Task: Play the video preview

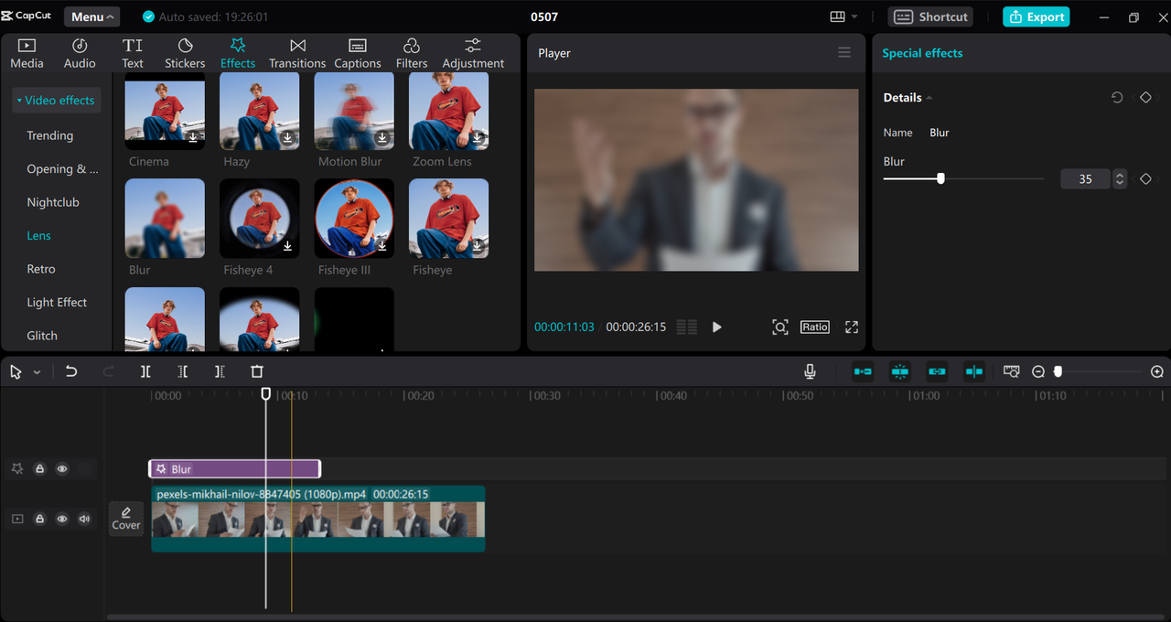Action: tap(717, 327)
